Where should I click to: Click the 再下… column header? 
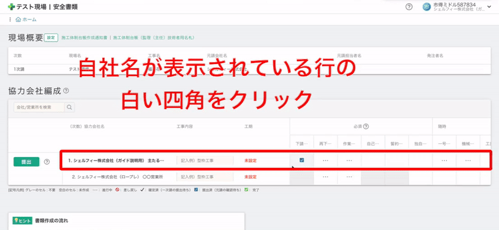[x=326, y=144]
